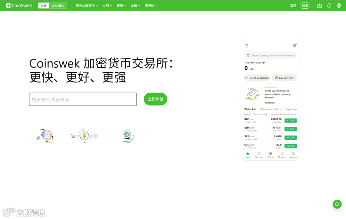Open the language globe icon
346x219 pixels.
(x=339, y=5)
